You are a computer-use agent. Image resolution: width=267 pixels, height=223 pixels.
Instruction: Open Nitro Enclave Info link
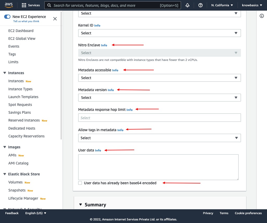pos(104,45)
